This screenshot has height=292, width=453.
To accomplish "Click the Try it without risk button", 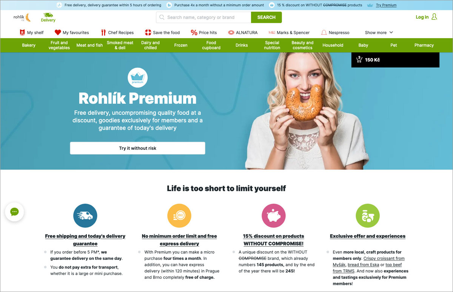I will 137,148.
